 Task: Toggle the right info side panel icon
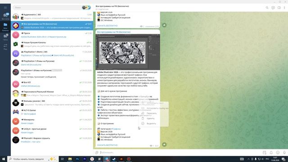(x=279, y=8)
